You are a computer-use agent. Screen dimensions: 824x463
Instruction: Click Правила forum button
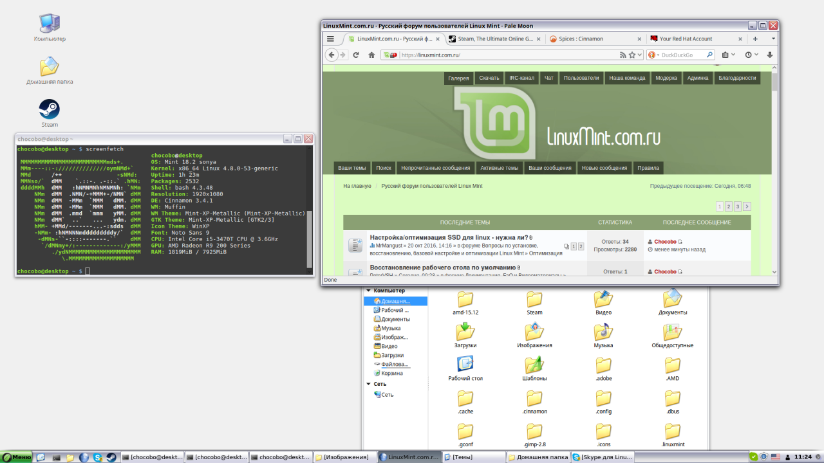[x=648, y=168]
